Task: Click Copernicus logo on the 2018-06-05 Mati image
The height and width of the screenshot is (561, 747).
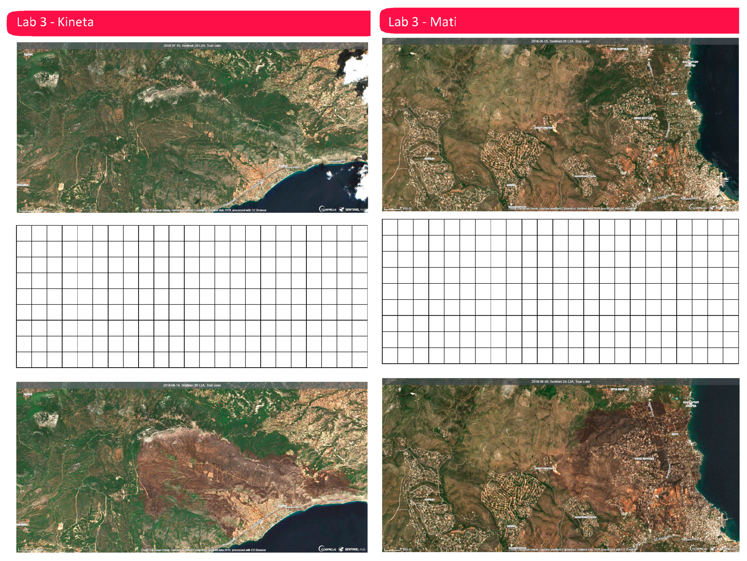Action: (698, 208)
